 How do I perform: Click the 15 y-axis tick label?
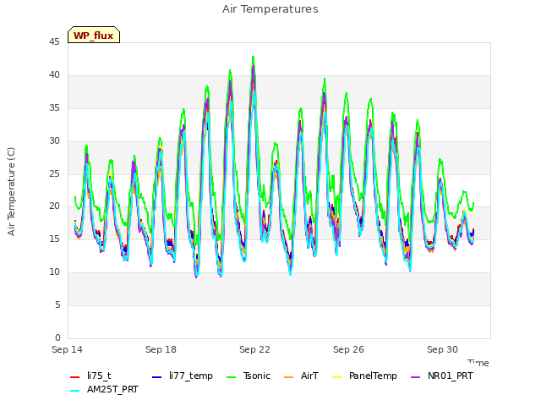tap(54, 239)
